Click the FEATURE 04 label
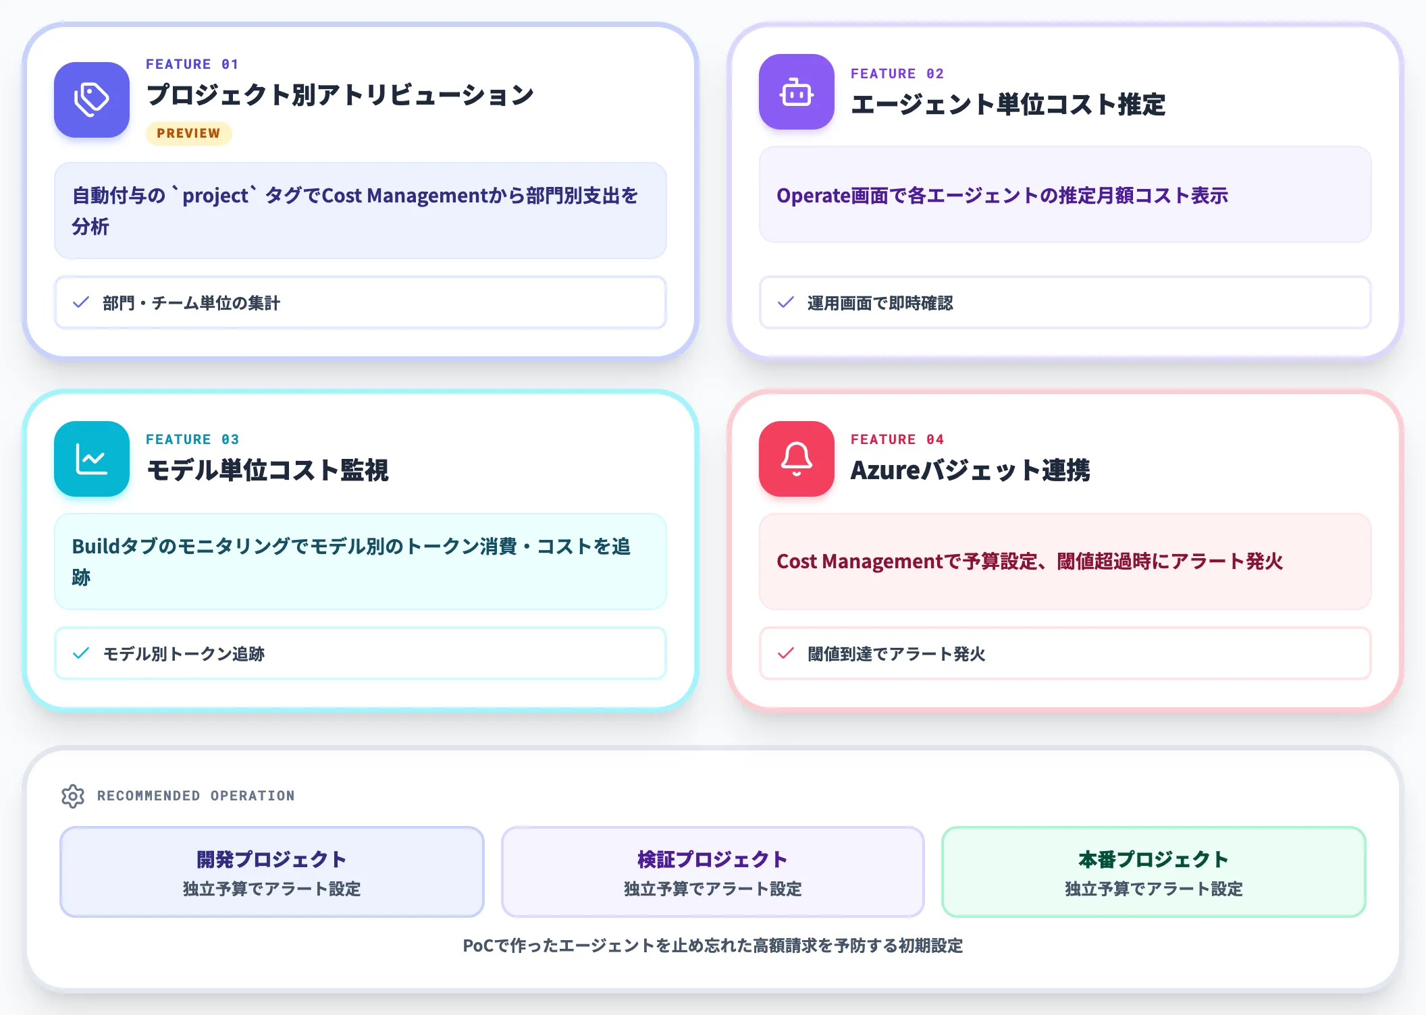 (x=897, y=439)
